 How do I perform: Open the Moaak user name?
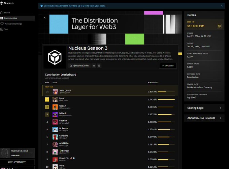pos(62,158)
